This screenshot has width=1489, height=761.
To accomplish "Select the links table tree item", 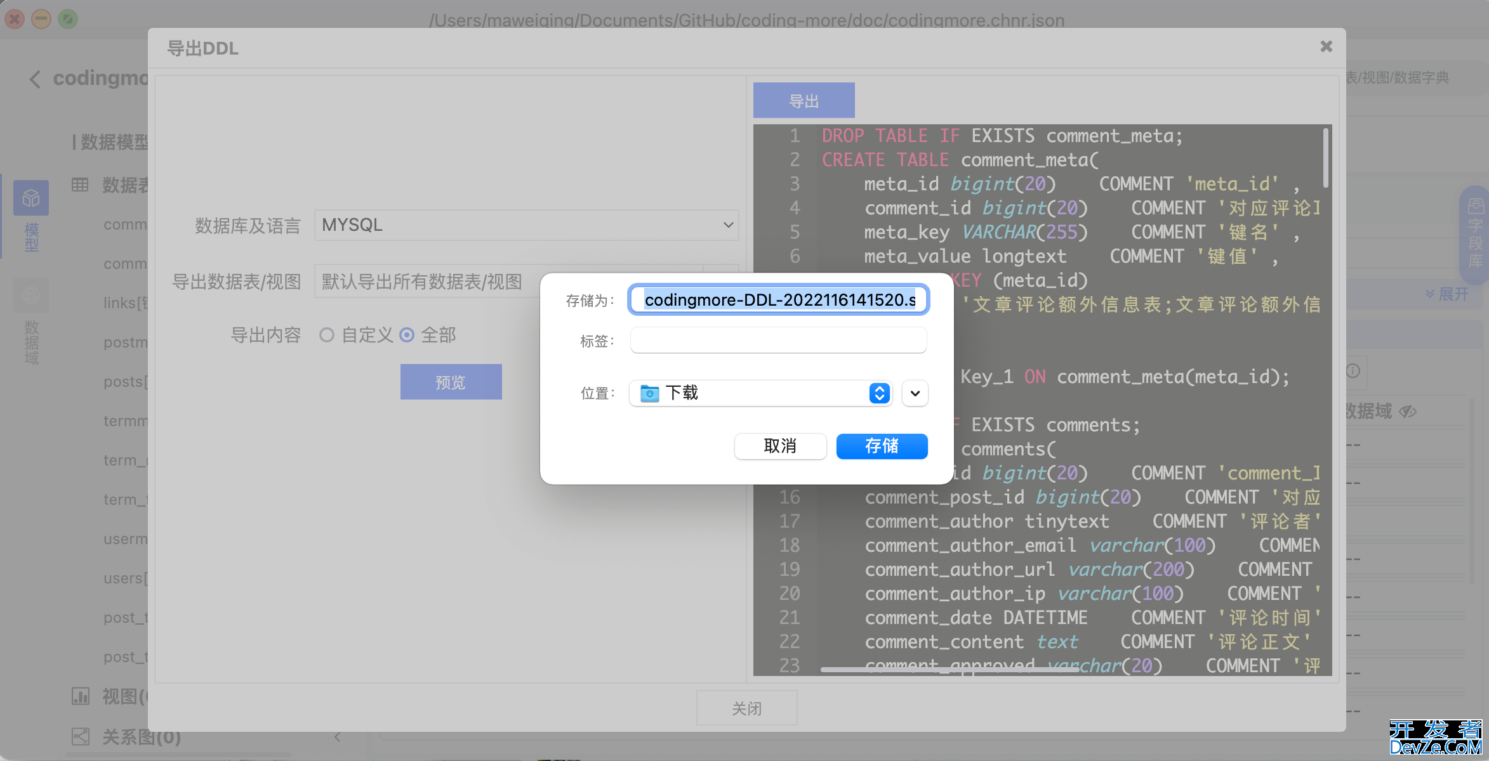I will pyautogui.click(x=126, y=303).
